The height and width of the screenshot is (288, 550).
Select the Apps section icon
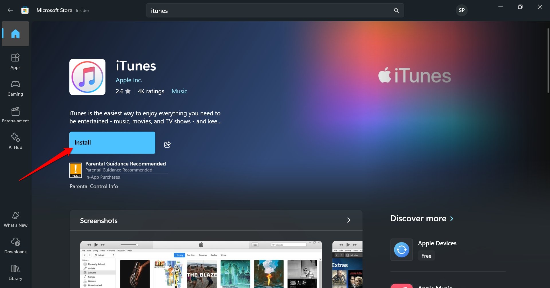tap(15, 61)
